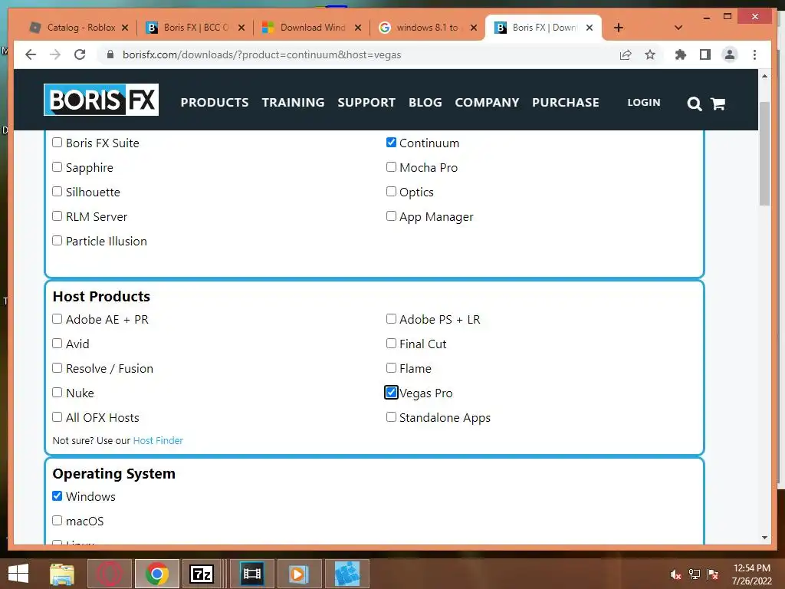Switch to the windows 8.1 Google tab

point(423,28)
